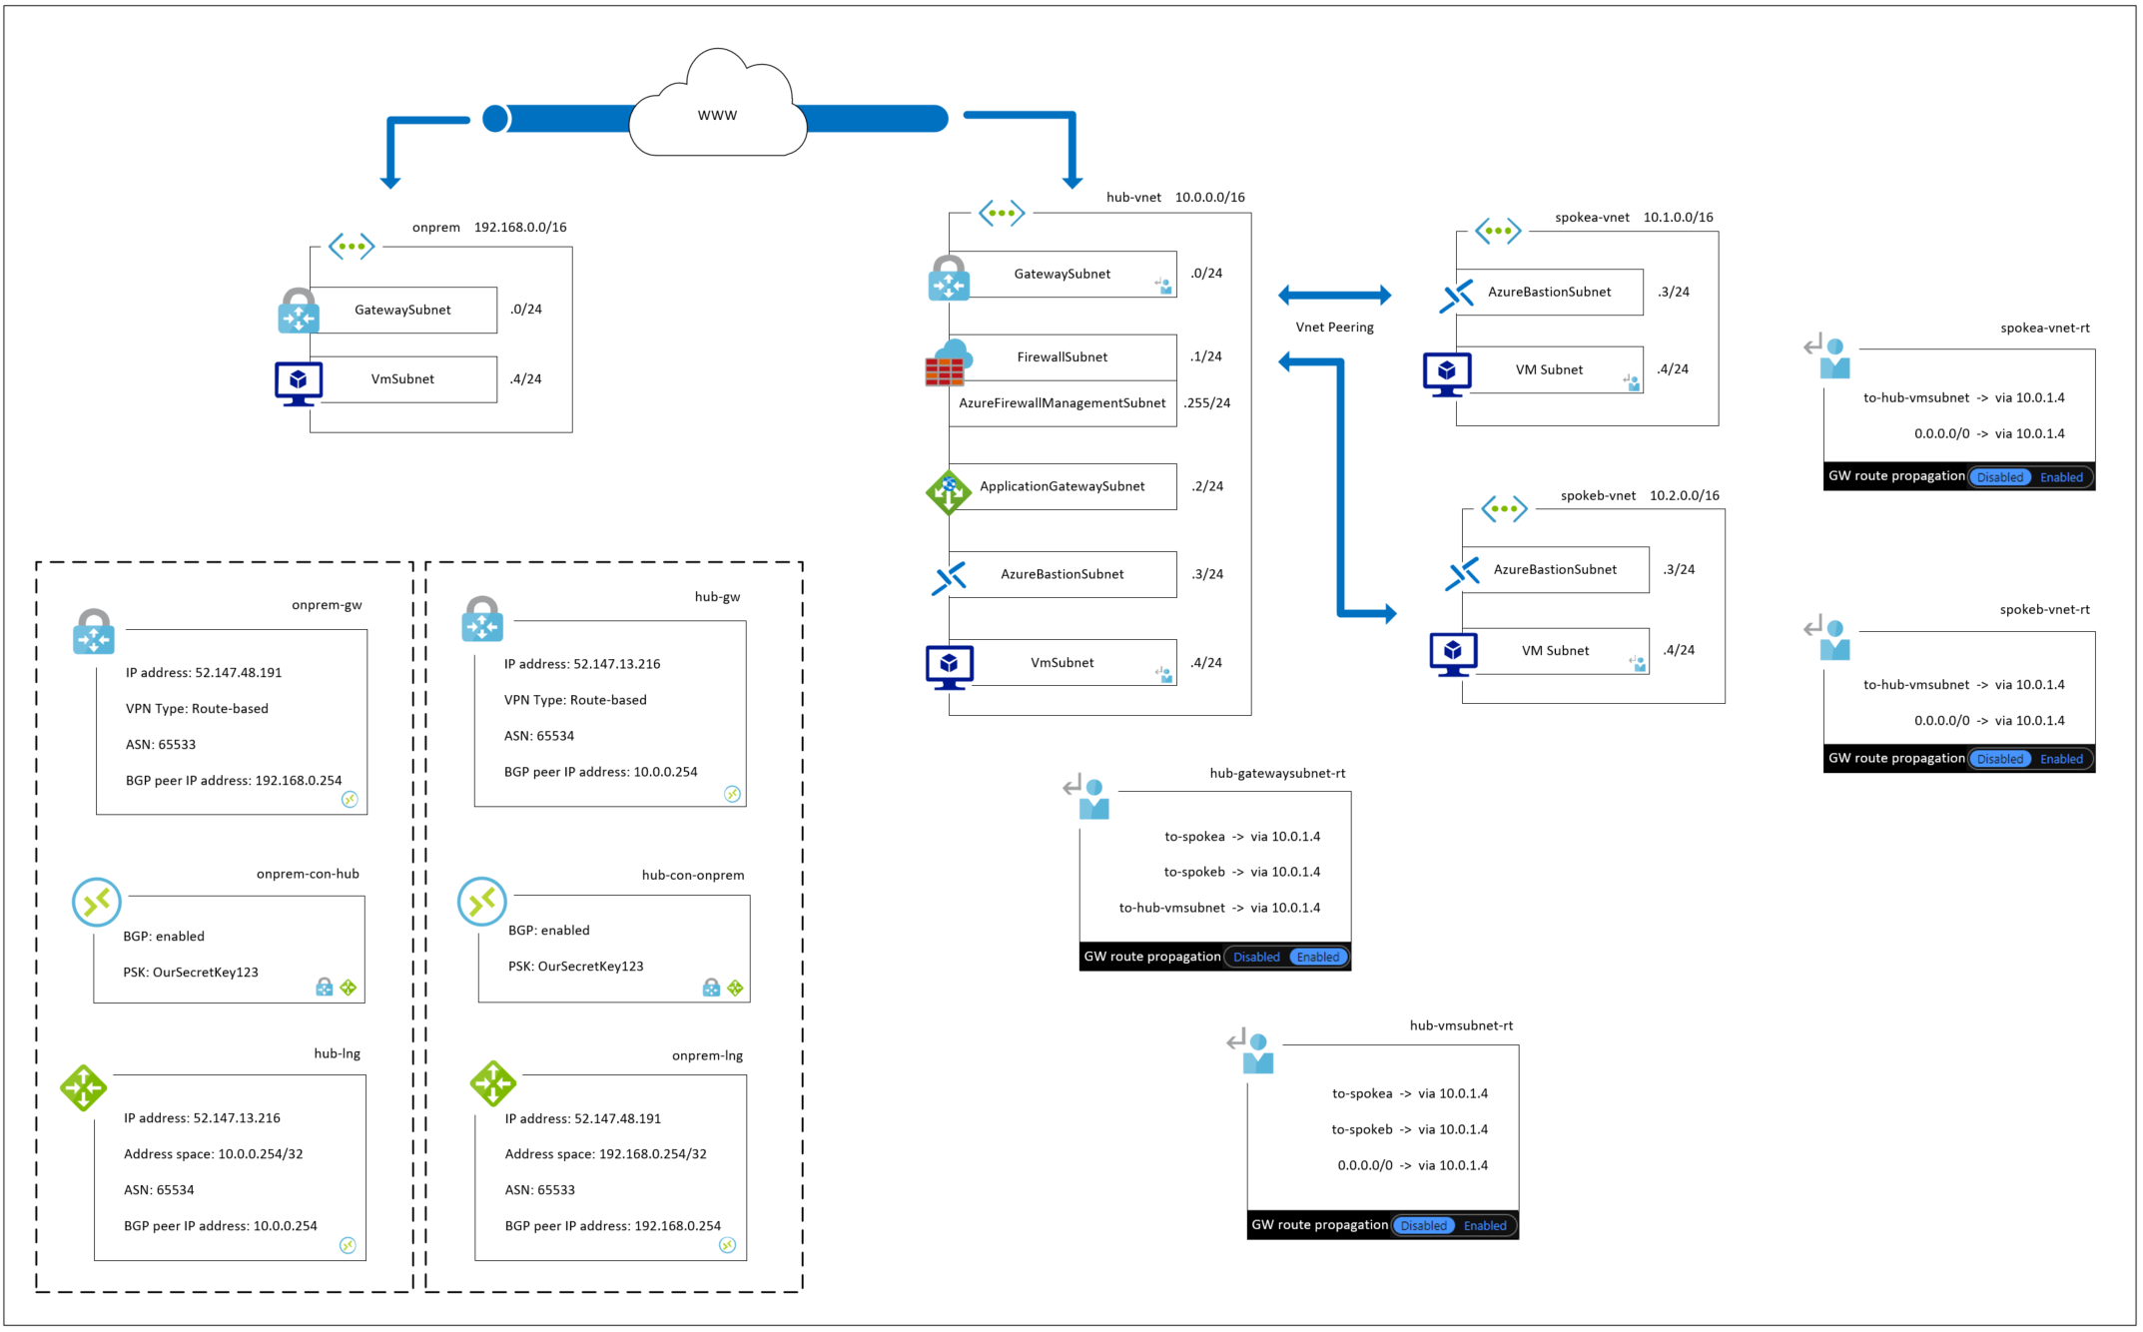Click the hub-vnet AzureBastionSubnet Bastion icon
The height and width of the screenshot is (1332, 2143).
coord(949,577)
